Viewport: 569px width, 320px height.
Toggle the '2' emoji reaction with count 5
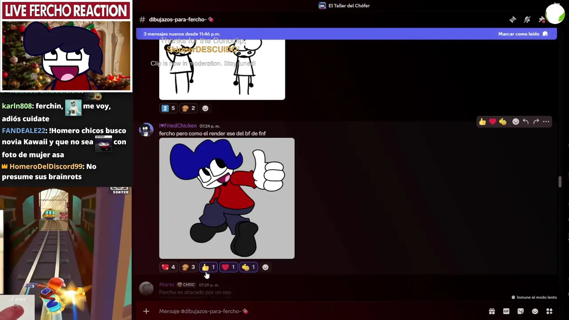[168, 108]
